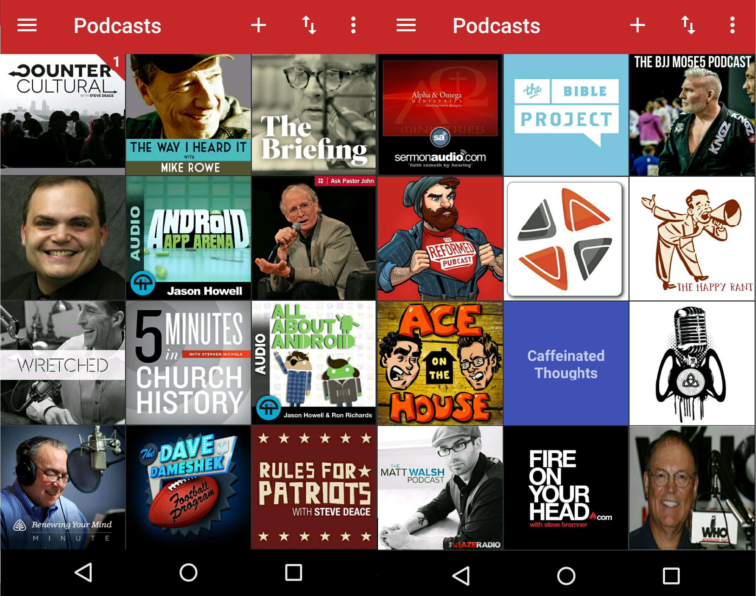Viewport: 756px width, 596px height.
Task: Open Renewing Your Mind Minute podcast
Action: (63, 487)
